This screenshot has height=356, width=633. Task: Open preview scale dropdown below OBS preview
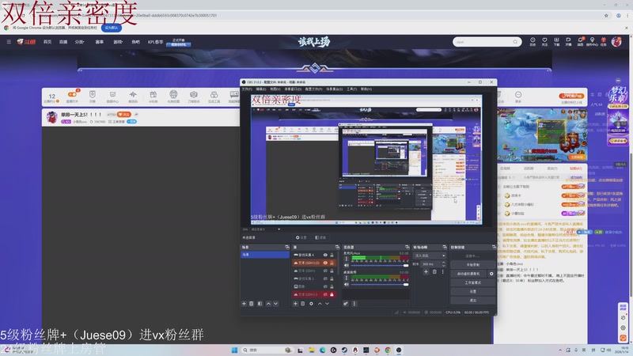click(x=279, y=229)
